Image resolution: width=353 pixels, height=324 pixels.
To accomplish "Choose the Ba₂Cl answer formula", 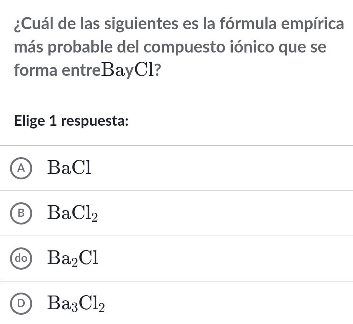I will pyautogui.click(x=73, y=259).
